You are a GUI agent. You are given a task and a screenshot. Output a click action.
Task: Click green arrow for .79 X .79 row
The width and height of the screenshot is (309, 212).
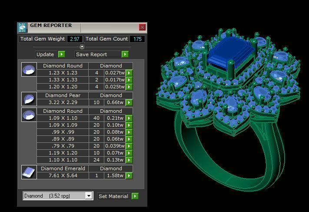(129, 146)
